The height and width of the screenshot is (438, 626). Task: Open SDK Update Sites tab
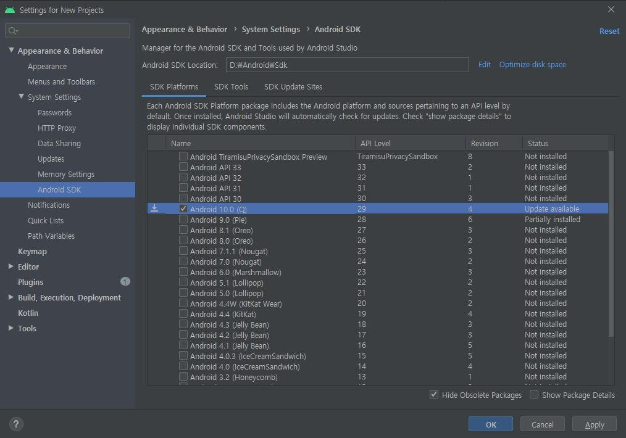293,86
